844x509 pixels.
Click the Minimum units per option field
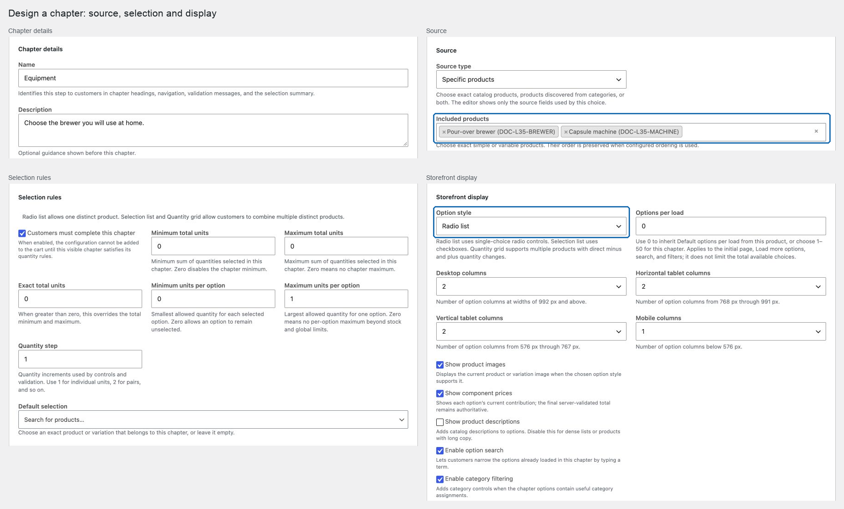pos(213,299)
